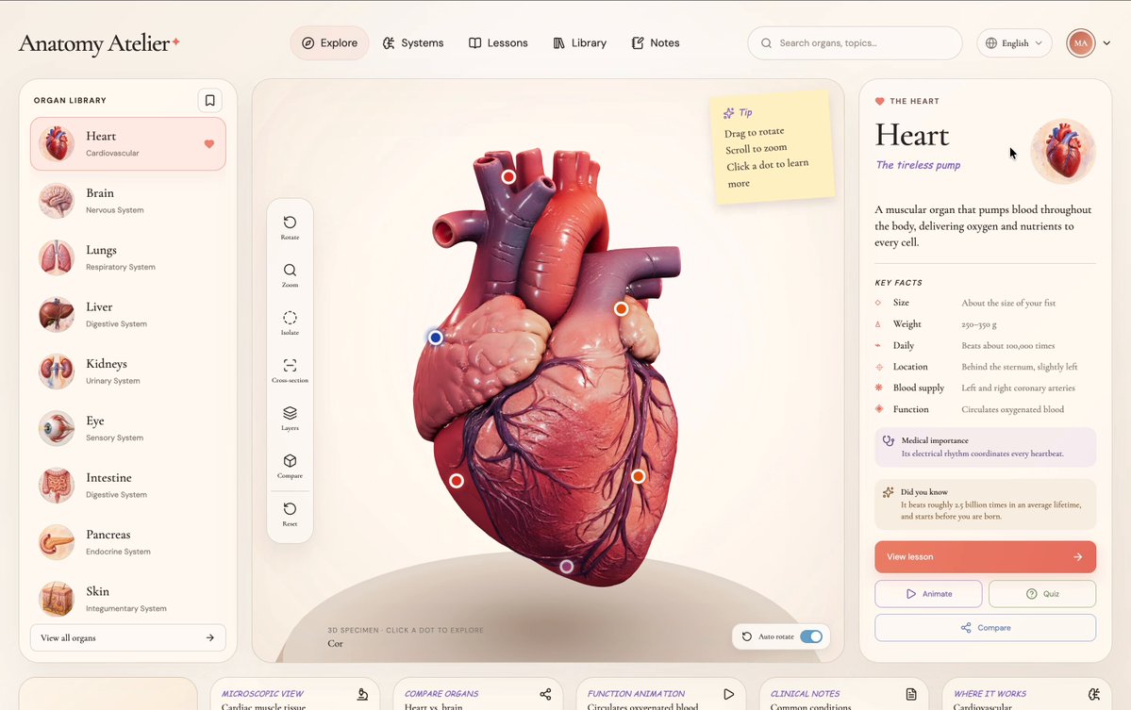Open the Quiz button

[x=1042, y=594]
